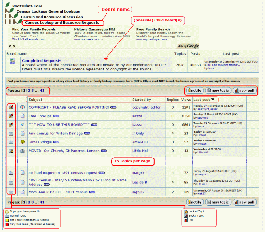Image resolution: width=265 pixels, height=232 pixels.
Task: Click the smiley icon next to James Pringle
Action: 23,142
